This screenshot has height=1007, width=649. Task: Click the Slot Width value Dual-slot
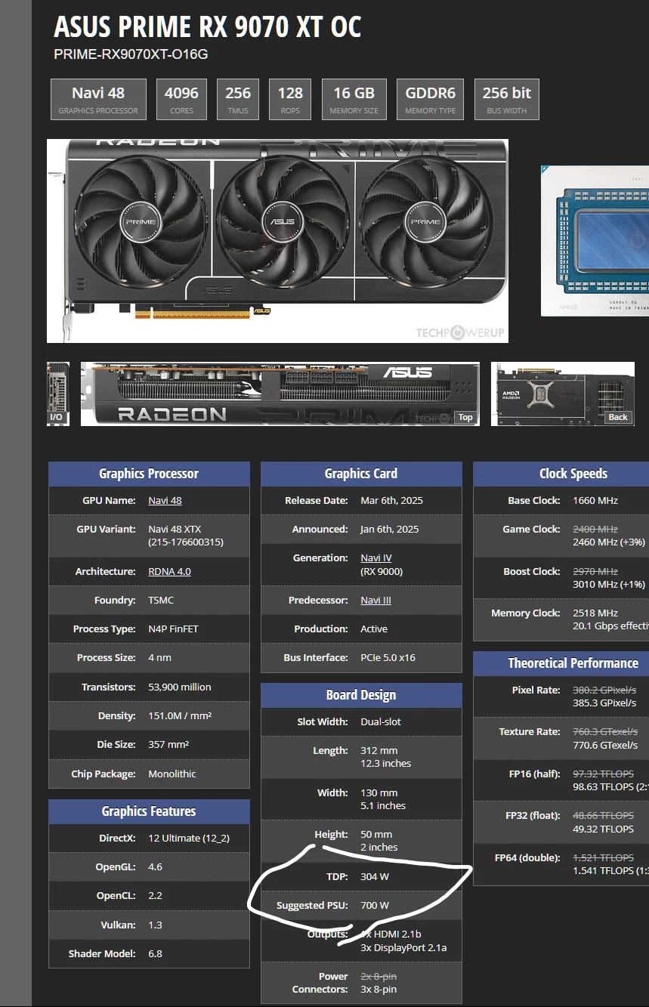click(x=381, y=721)
